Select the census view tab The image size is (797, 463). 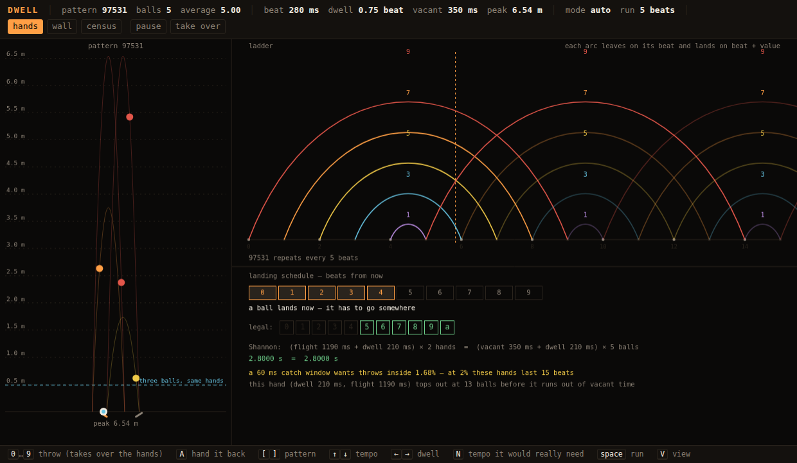coord(101,26)
